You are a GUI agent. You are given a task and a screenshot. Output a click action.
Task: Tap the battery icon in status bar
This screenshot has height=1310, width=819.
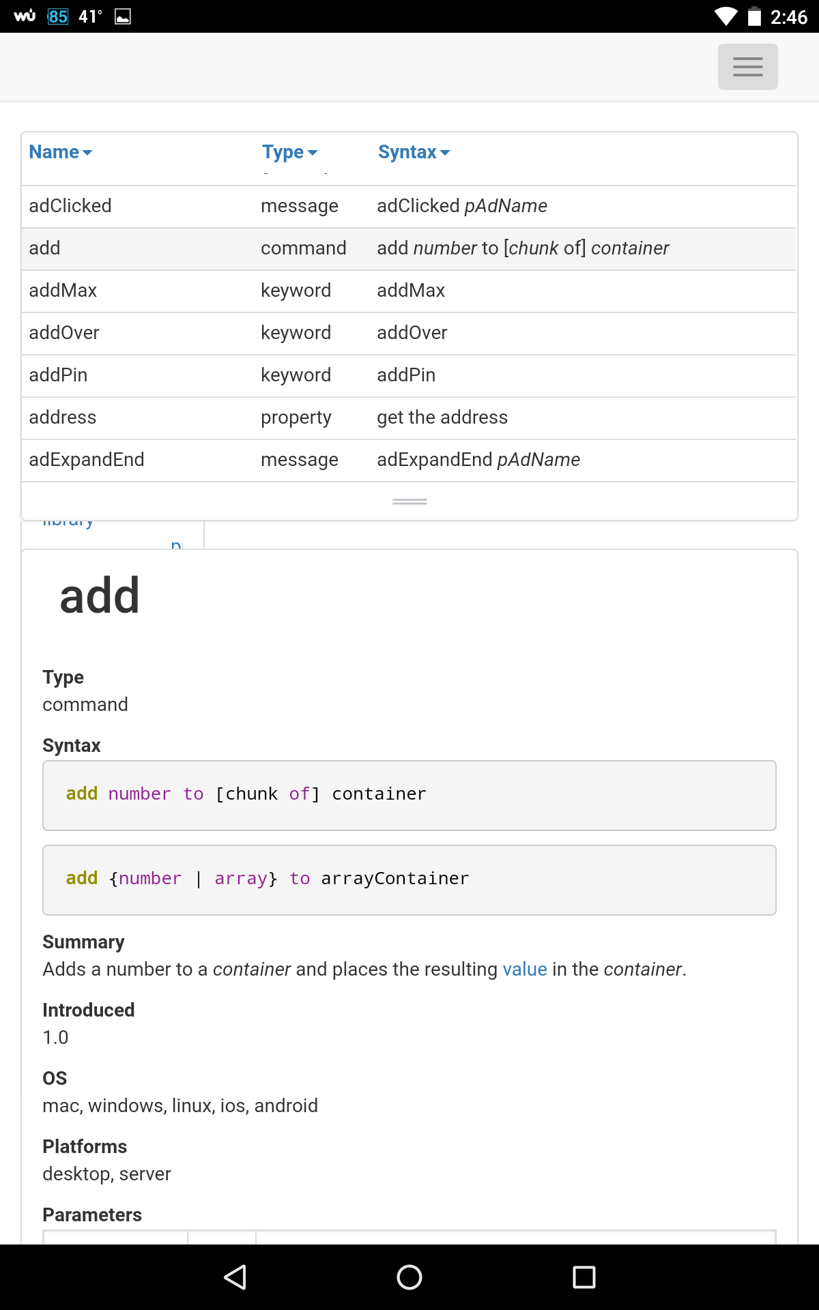pyautogui.click(x=753, y=16)
